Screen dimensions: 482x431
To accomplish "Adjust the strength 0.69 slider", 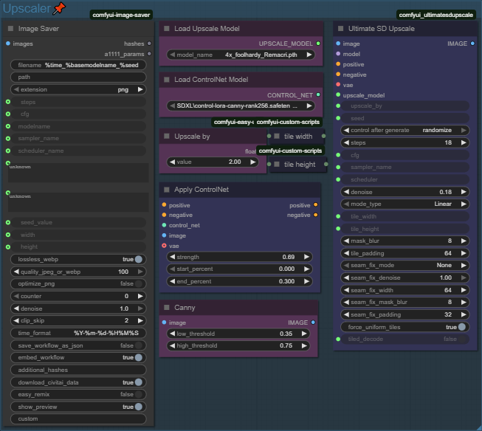I will (x=239, y=257).
